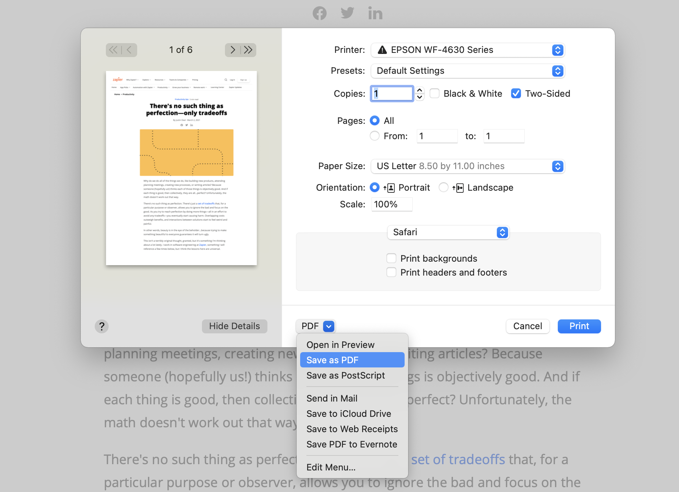Viewport: 679px width, 492px height.
Task: Click the page preview thumbnail
Action: (181, 168)
